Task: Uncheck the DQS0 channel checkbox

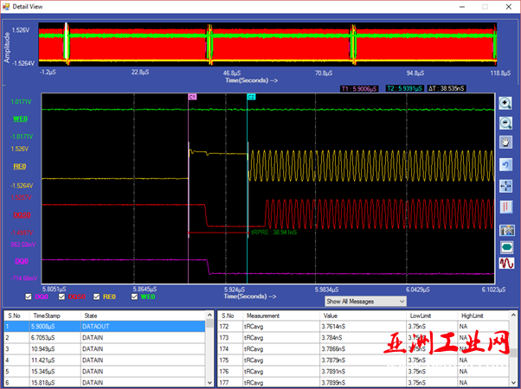Action: [61, 297]
